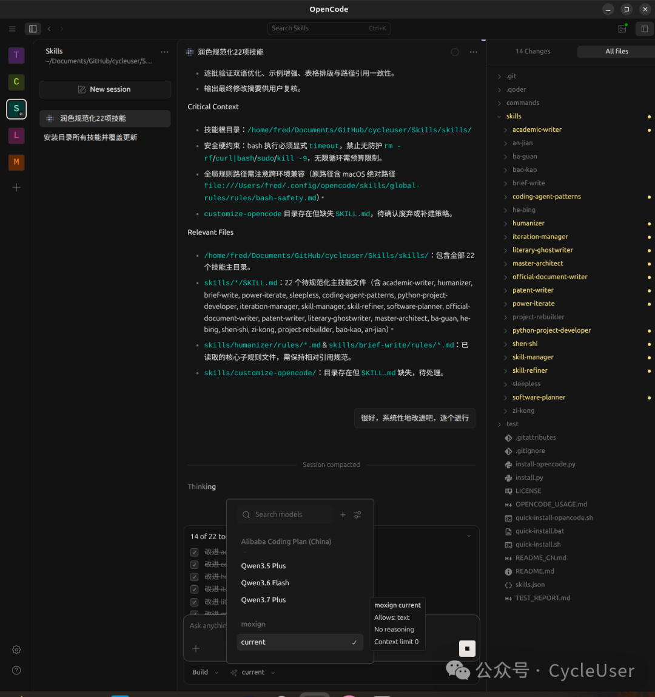Open the review changes icon in the top bar
Image resolution: width=655 pixels, height=697 pixels.
[623, 29]
